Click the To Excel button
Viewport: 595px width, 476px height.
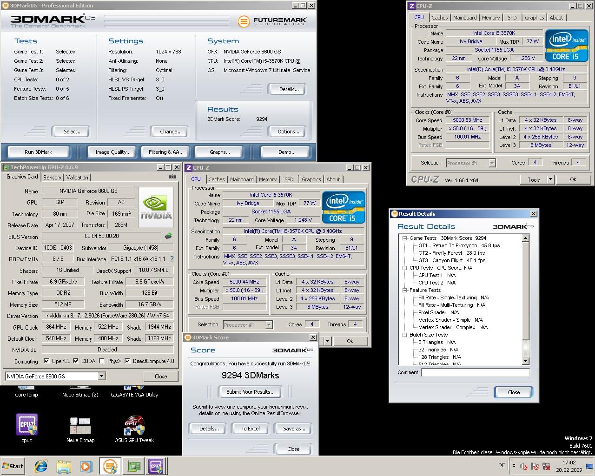(251, 429)
